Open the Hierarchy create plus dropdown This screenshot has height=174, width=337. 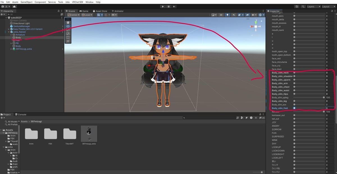[x=3, y=14]
